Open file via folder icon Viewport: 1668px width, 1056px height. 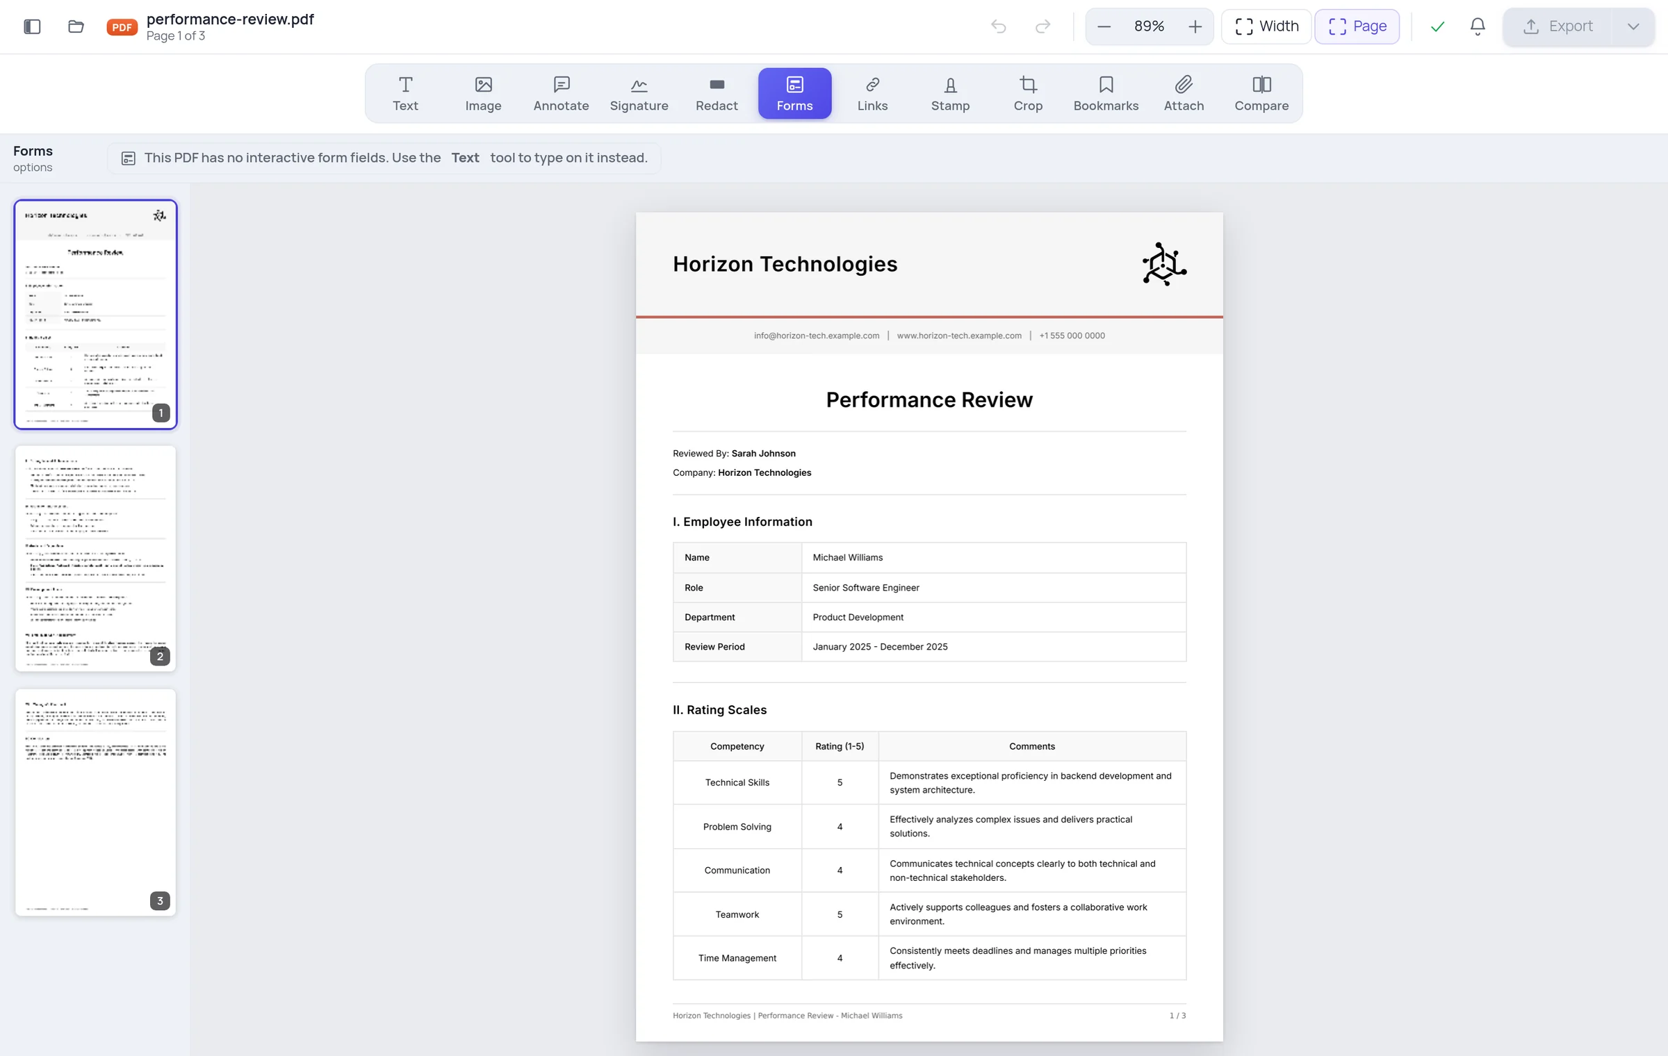[76, 26]
